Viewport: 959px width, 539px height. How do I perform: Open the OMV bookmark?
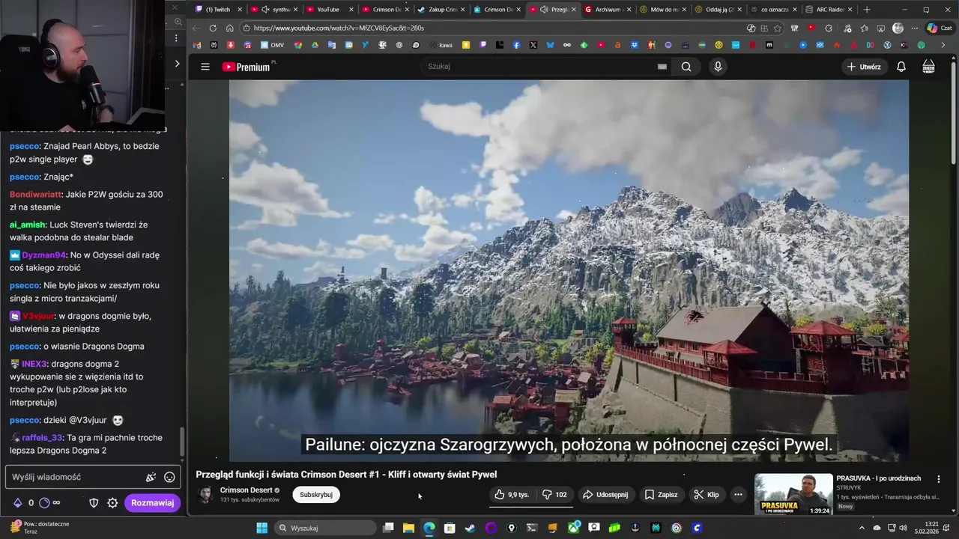coord(272,45)
